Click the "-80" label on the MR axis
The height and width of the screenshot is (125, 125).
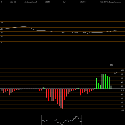point(122,106)
